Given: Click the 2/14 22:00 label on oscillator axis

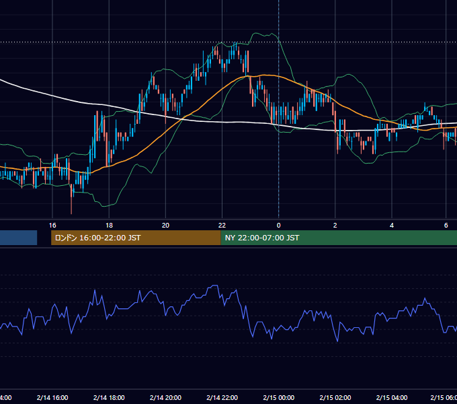Looking at the screenshot, I should 222,397.
